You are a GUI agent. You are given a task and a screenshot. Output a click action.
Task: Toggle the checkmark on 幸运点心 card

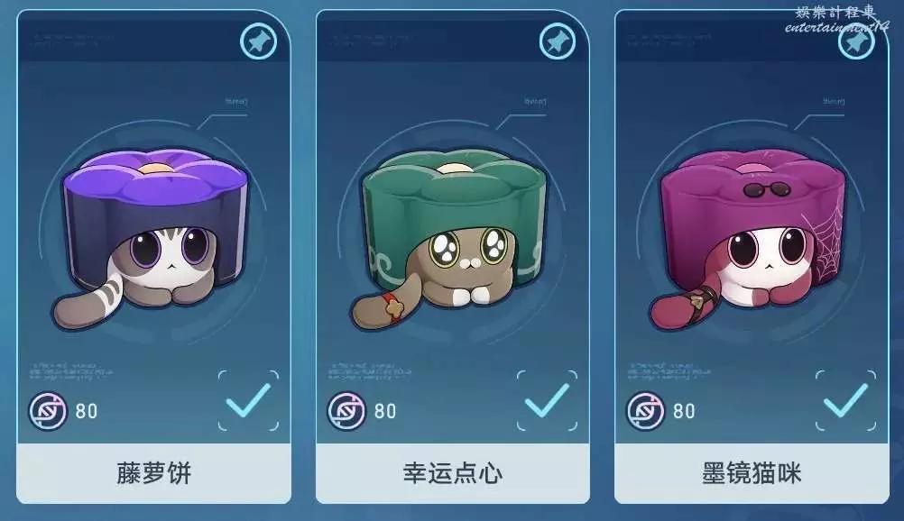(547, 400)
